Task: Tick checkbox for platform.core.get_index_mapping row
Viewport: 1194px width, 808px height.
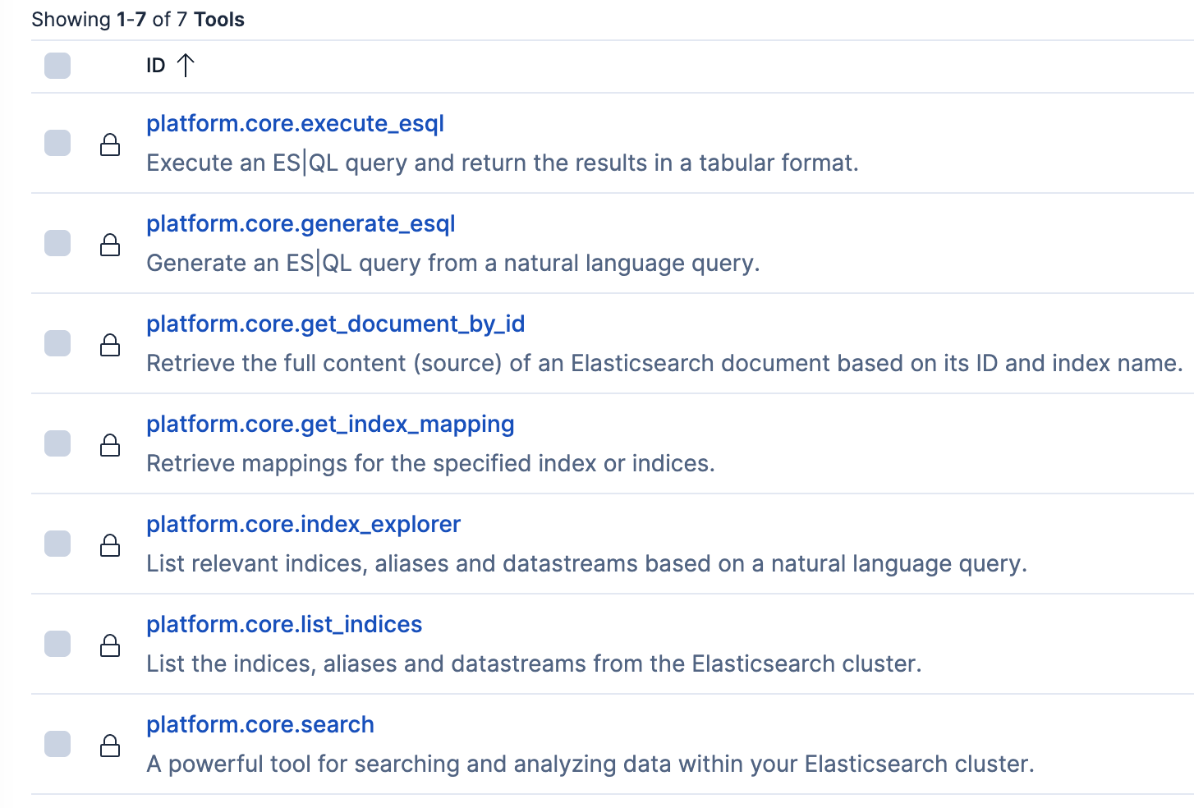Action: 57,443
